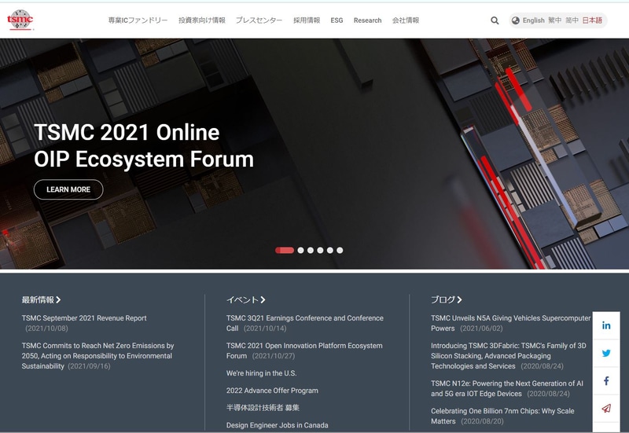Open the Research menu
Viewport: 629px width, 433px height.
coord(367,20)
